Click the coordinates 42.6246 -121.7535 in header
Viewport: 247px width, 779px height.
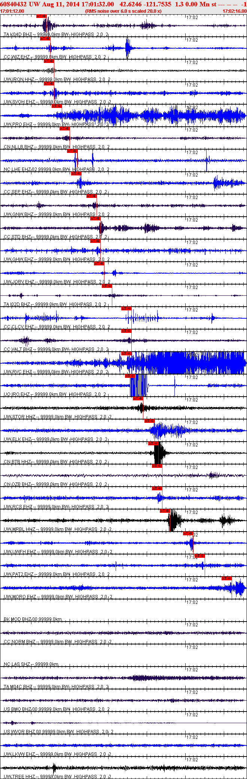[145, 4]
